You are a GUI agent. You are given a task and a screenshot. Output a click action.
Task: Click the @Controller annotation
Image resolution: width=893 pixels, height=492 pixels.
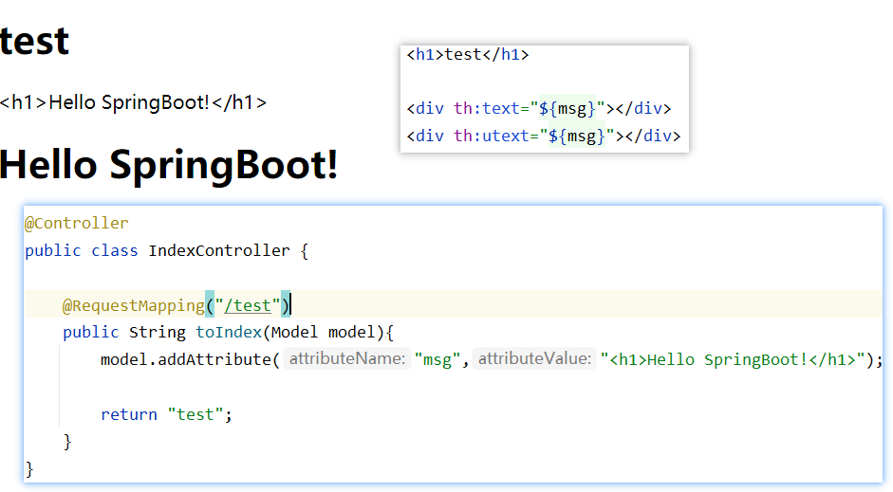(x=77, y=223)
